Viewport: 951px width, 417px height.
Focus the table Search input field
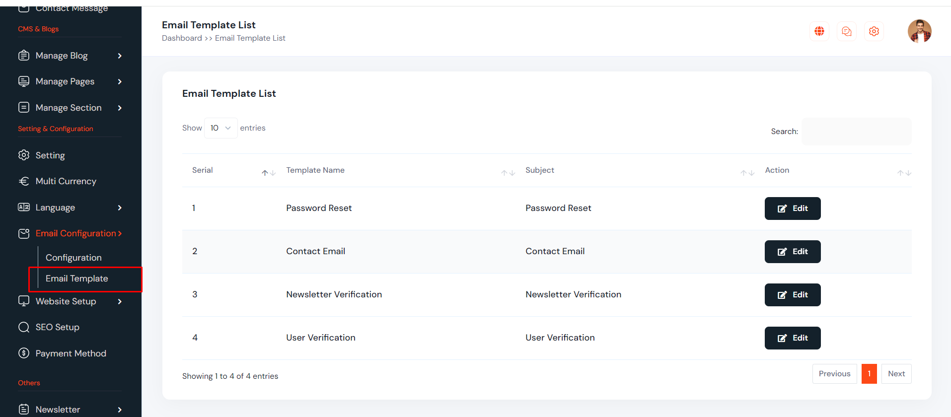tap(856, 132)
